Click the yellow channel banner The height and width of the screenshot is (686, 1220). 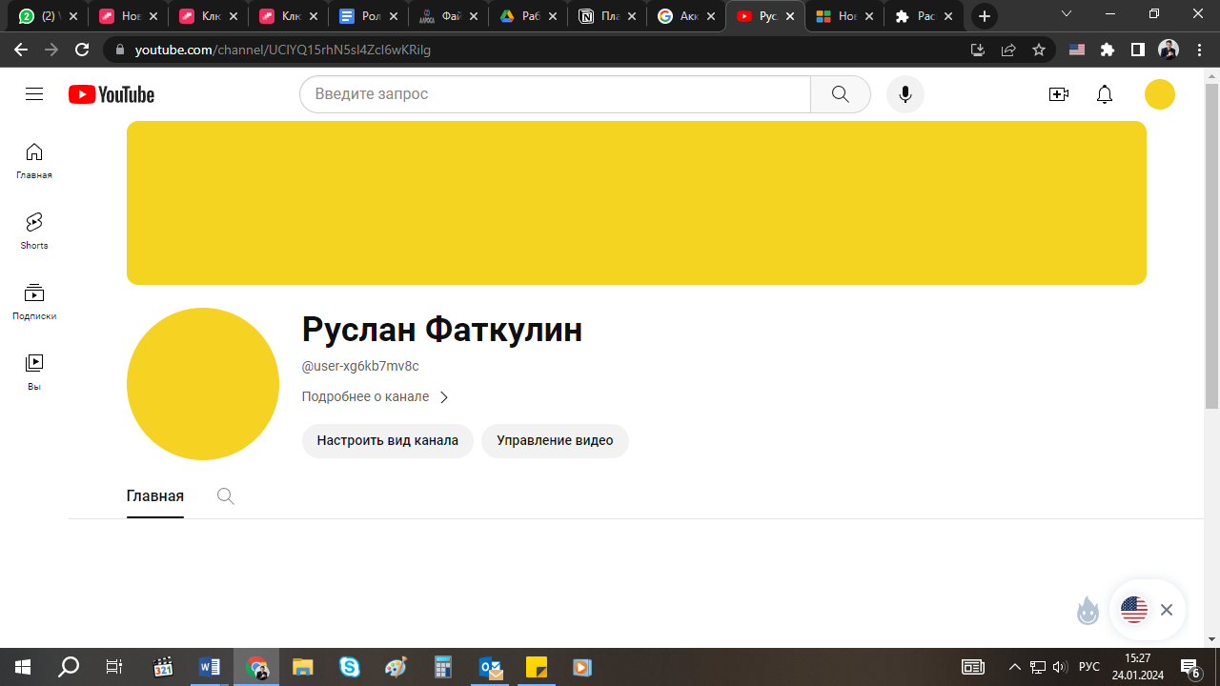[636, 203]
